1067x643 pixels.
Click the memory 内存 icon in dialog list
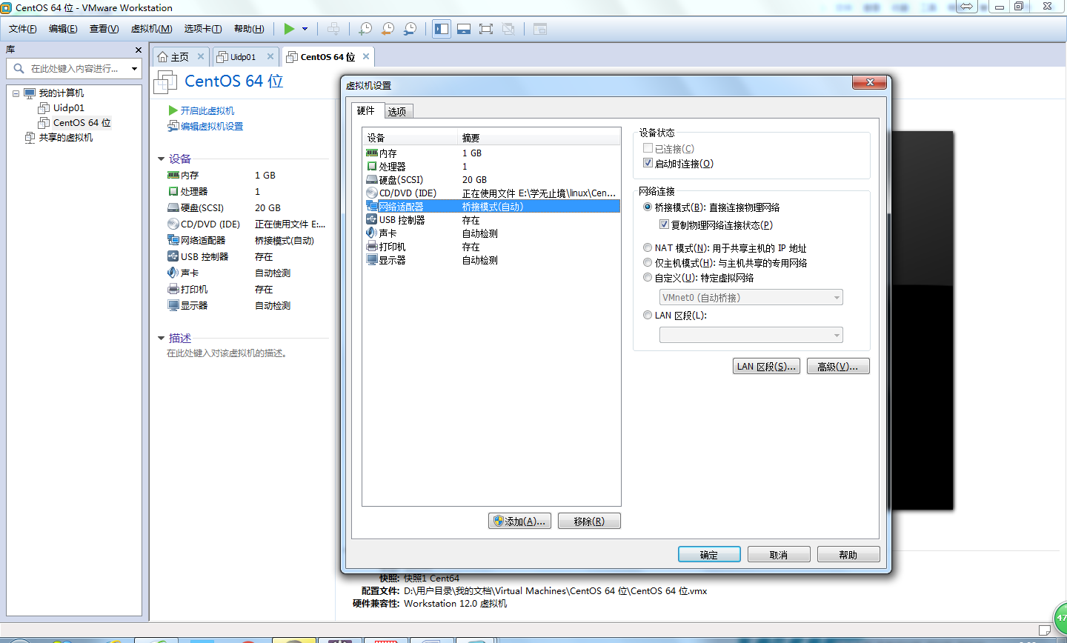372,153
